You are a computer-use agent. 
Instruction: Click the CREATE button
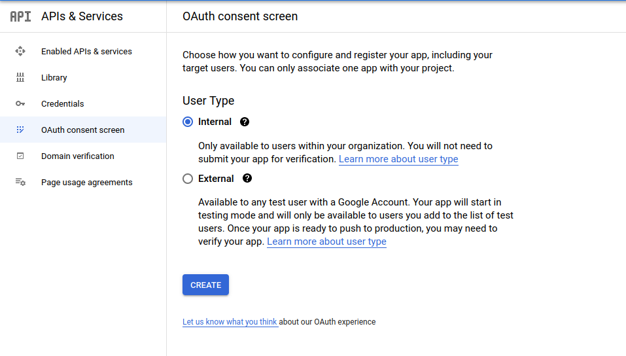click(x=205, y=285)
